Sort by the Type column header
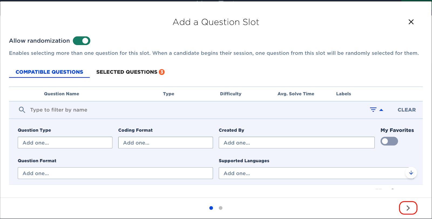 [x=168, y=94]
